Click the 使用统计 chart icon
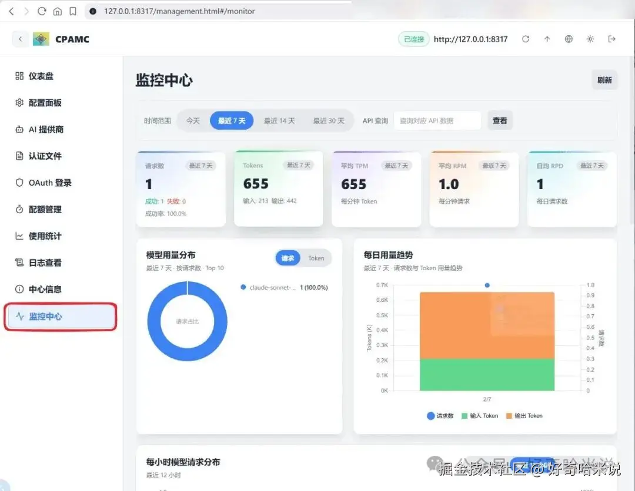This screenshot has height=491, width=635. point(19,236)
